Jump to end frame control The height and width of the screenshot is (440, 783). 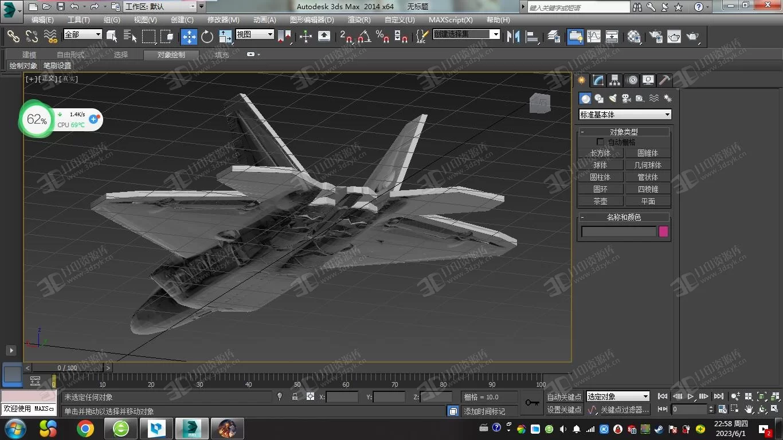coord(718,396)
